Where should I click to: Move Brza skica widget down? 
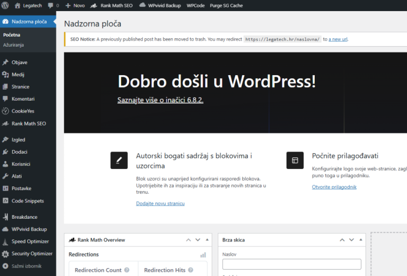point(351,240)
